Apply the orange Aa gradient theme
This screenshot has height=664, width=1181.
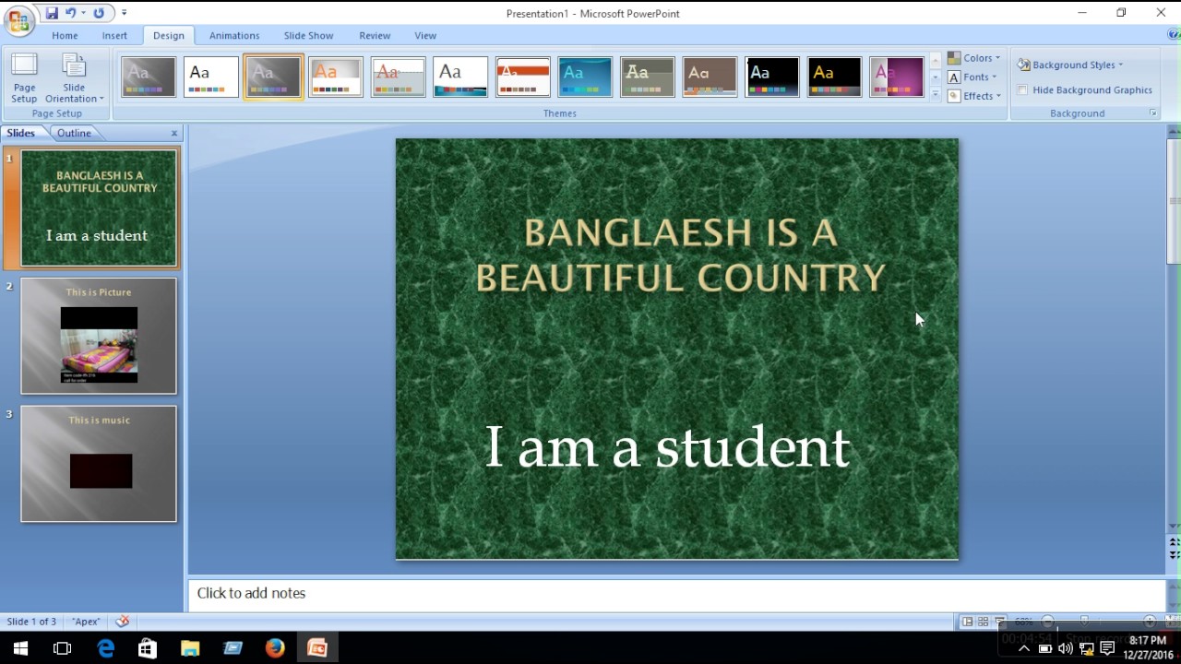tap(336, 77)
